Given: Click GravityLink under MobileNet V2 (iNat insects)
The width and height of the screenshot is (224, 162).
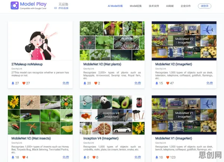Looking at the screenshot, I should tap(17, 143).
